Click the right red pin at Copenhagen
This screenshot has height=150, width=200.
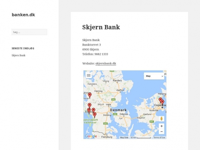point(163,102)
